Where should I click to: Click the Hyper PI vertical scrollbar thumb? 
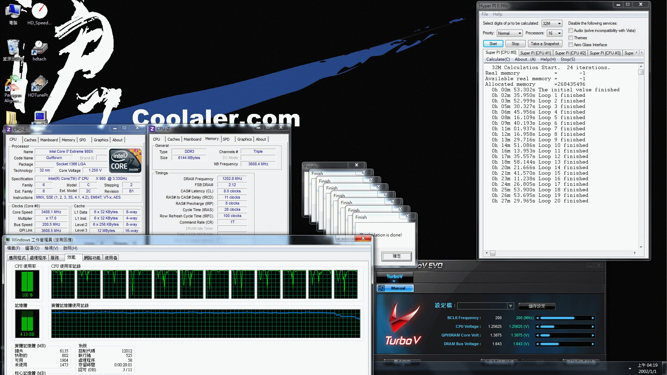[641, 72]
